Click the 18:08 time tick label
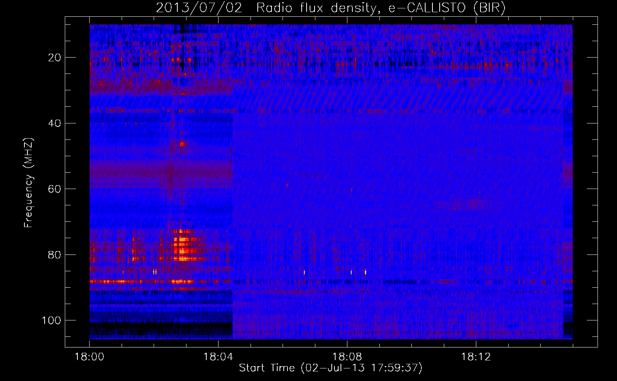This screenshot has height=381, width=617. pyautogui.click(x=347, y=357)
